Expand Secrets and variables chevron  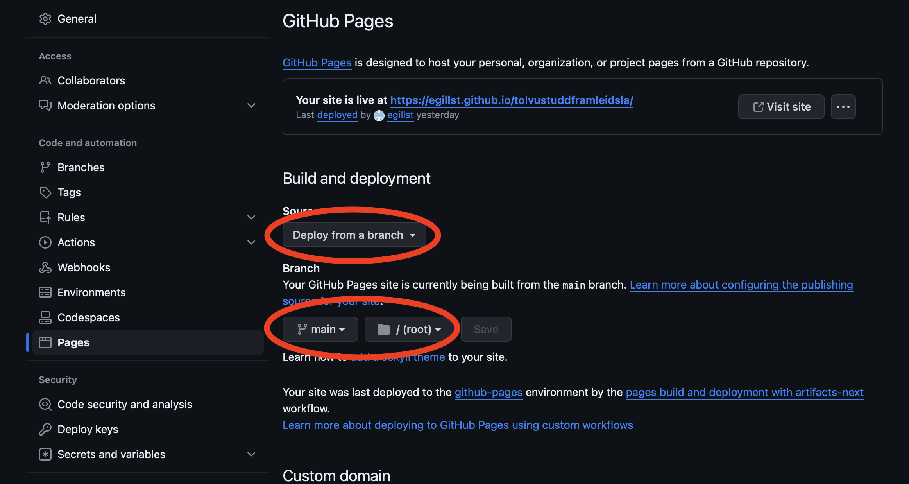tap(251, 454)
